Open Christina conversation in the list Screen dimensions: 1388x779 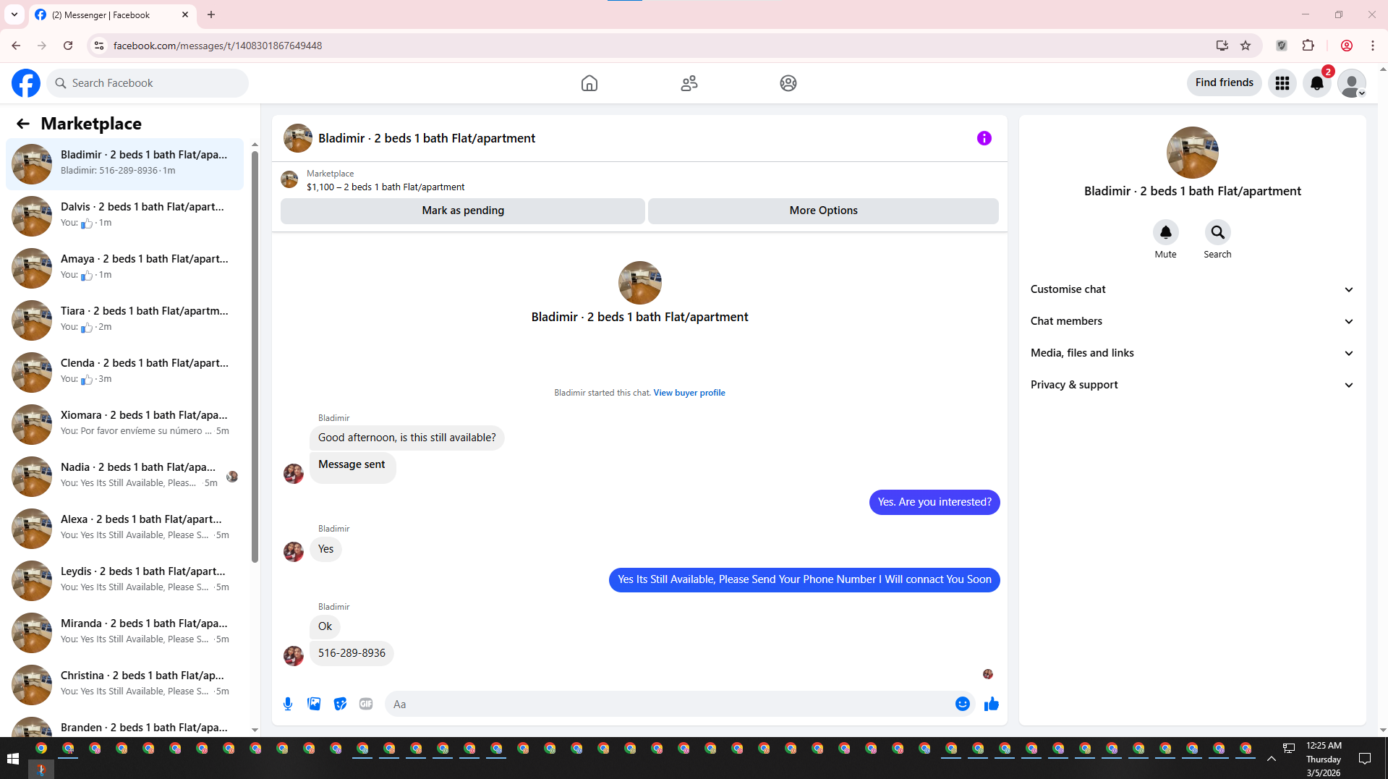(x=124, y=684)
